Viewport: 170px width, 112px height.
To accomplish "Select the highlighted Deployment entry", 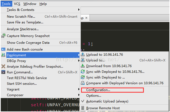I will click(43, 55).
